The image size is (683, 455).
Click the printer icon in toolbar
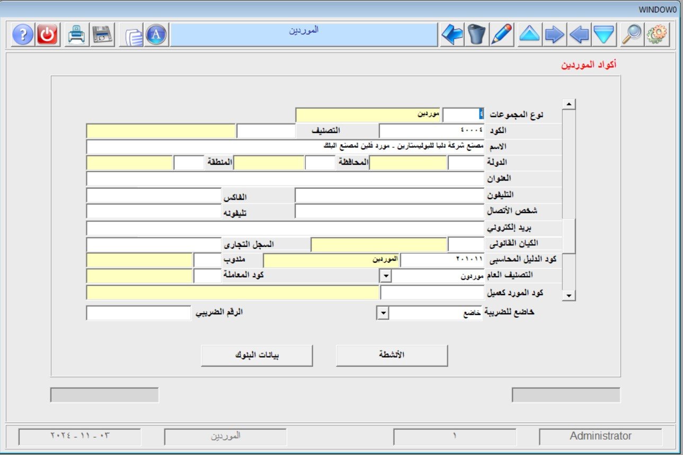(77, 35)
